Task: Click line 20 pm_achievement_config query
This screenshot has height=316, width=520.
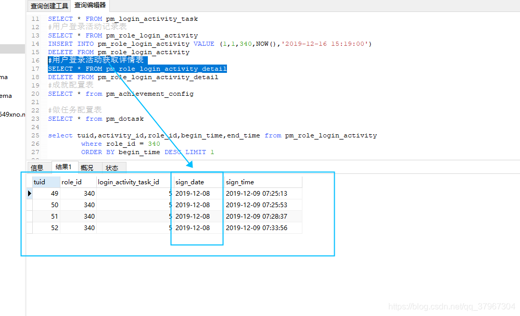Action: 121,94
